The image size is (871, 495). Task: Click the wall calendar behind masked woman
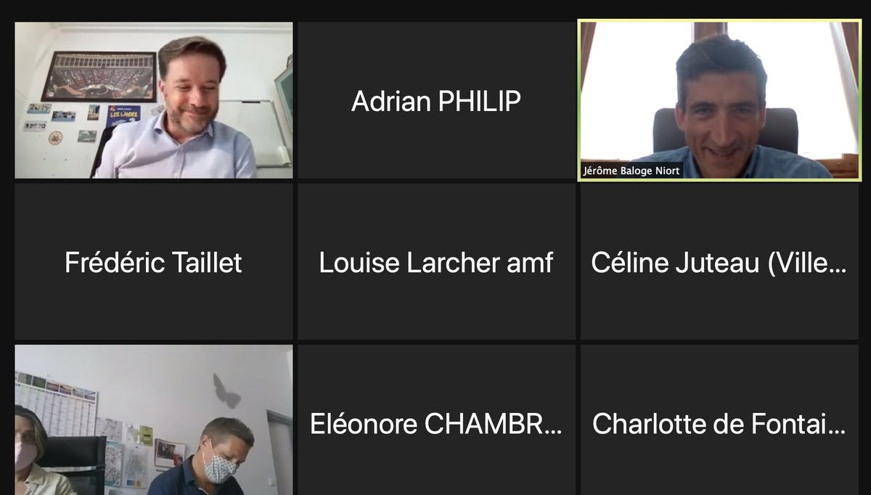(56, 403)
